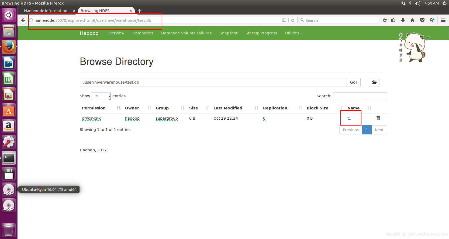The width and height of the screenshot is (449, 239).
Task: Bookmark this page with the star icon
Action: tap(385, 20)
